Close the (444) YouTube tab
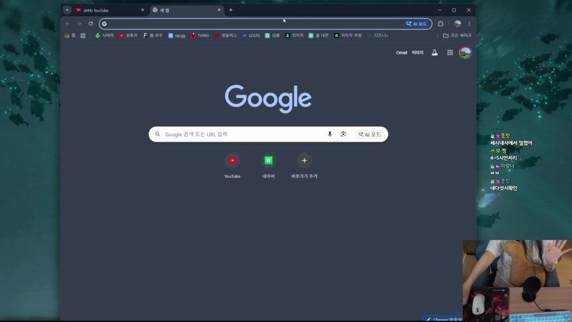Image resolution: width=572 pixels, height=322 pixels. click(x=143, y=10)
